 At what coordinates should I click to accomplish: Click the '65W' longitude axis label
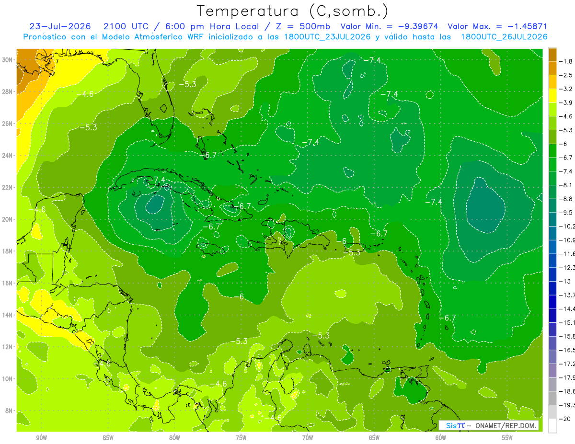click(x=374, y=438)
